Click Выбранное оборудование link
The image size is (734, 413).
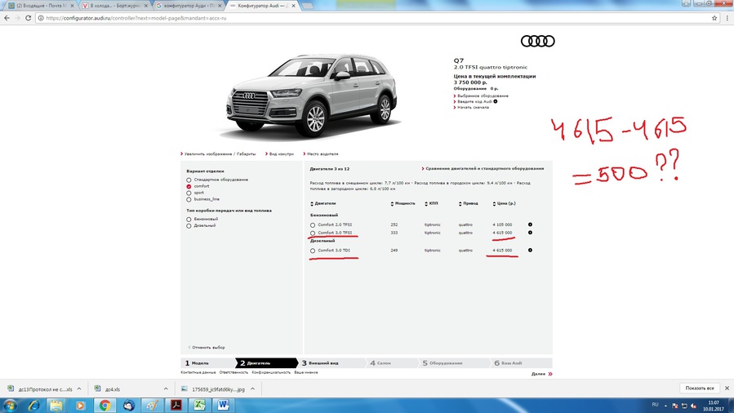tap(481, 95)
